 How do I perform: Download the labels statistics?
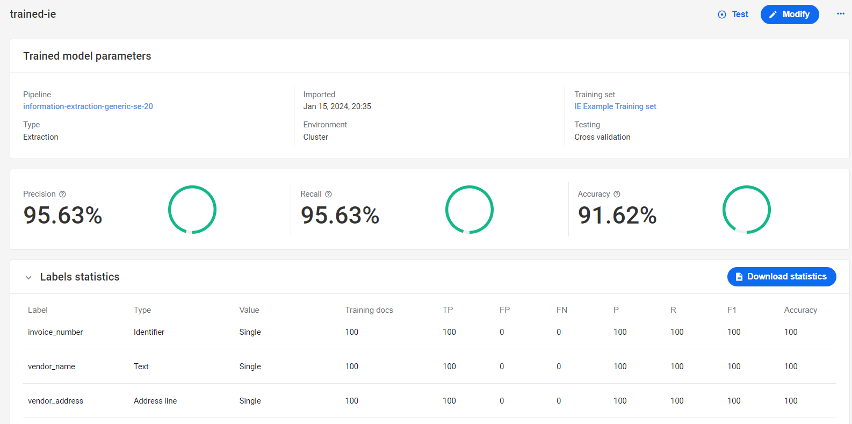coord(782,277)
